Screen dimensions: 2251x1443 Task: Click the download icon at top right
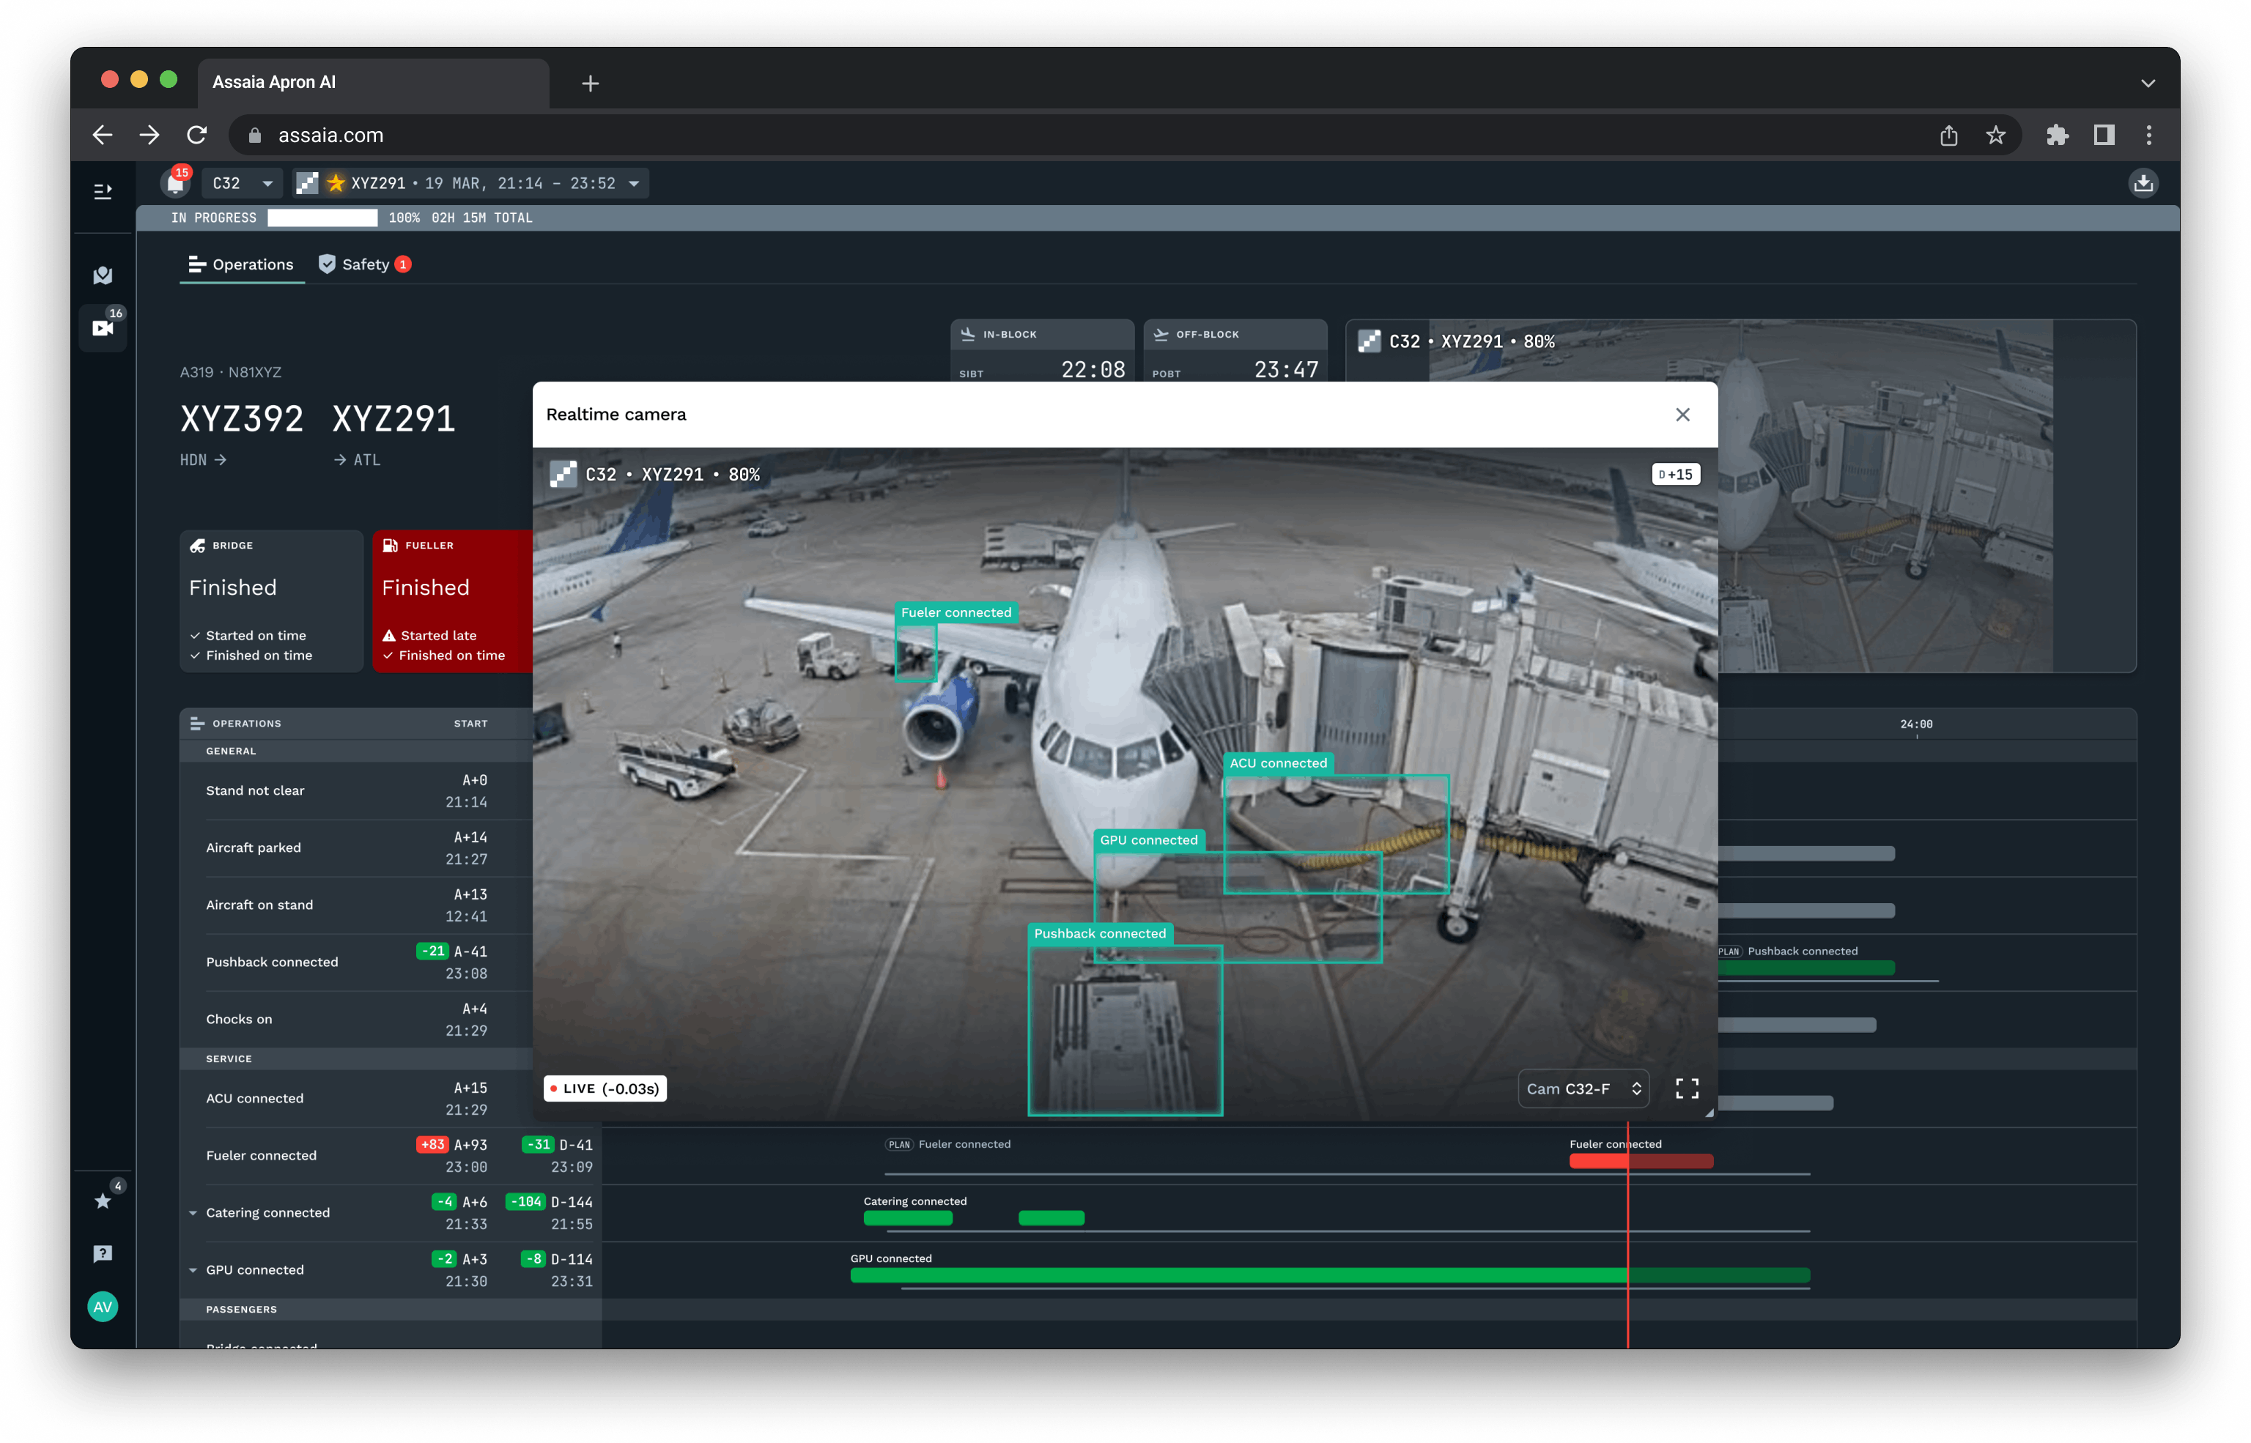click(2143, 184)
